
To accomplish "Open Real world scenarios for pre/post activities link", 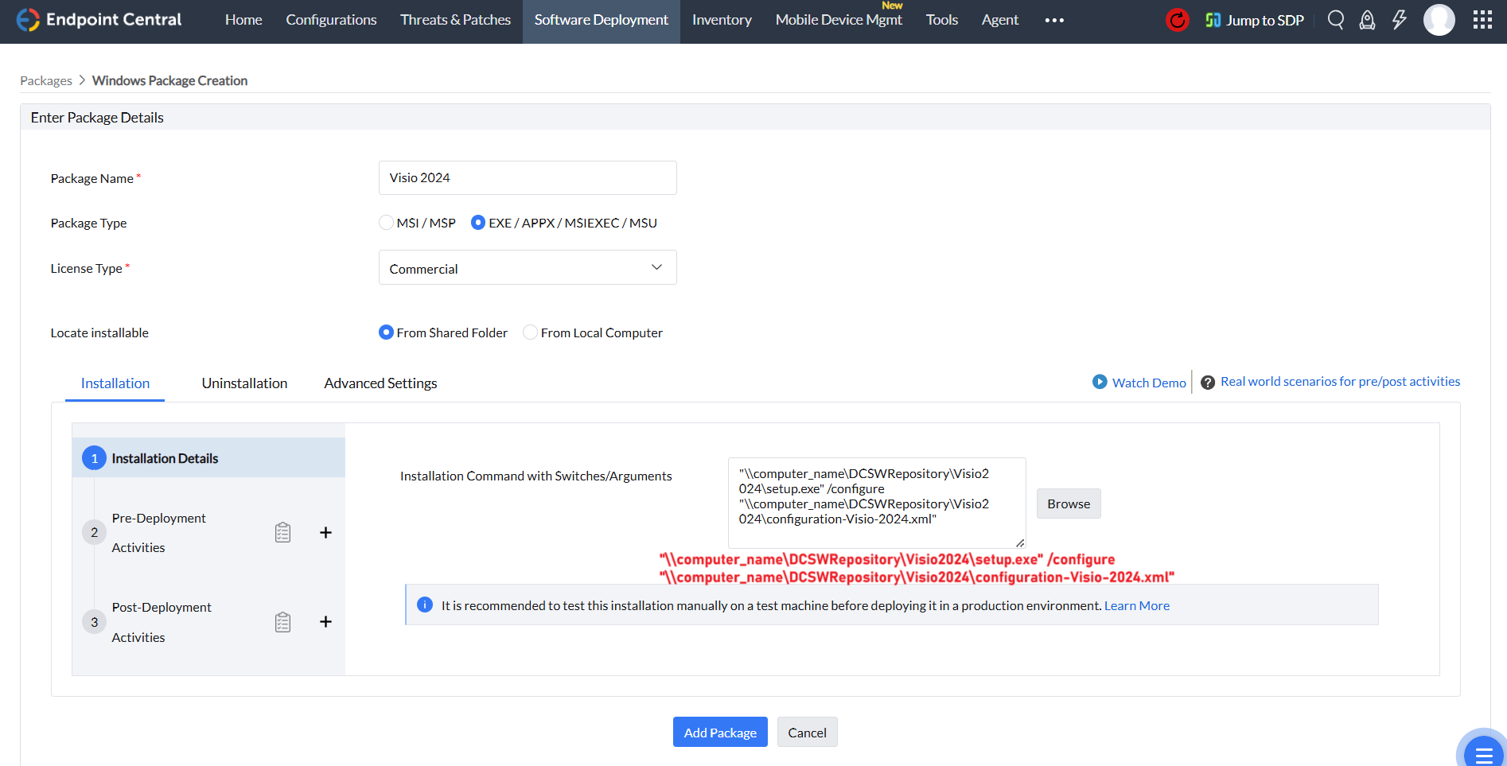I will click(x=1340, y=382).
